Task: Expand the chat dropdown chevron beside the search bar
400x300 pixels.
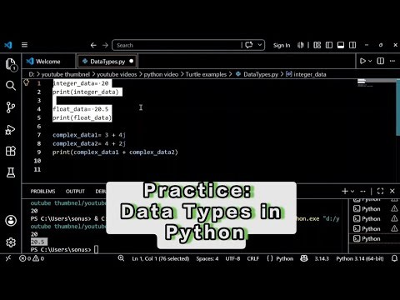Action: click(260, 45)
